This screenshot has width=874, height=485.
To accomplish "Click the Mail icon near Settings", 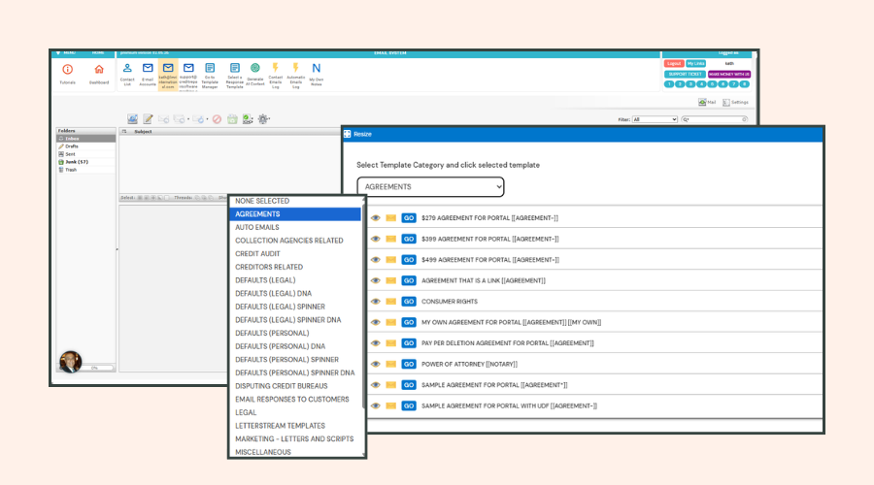I will [702, 103].
